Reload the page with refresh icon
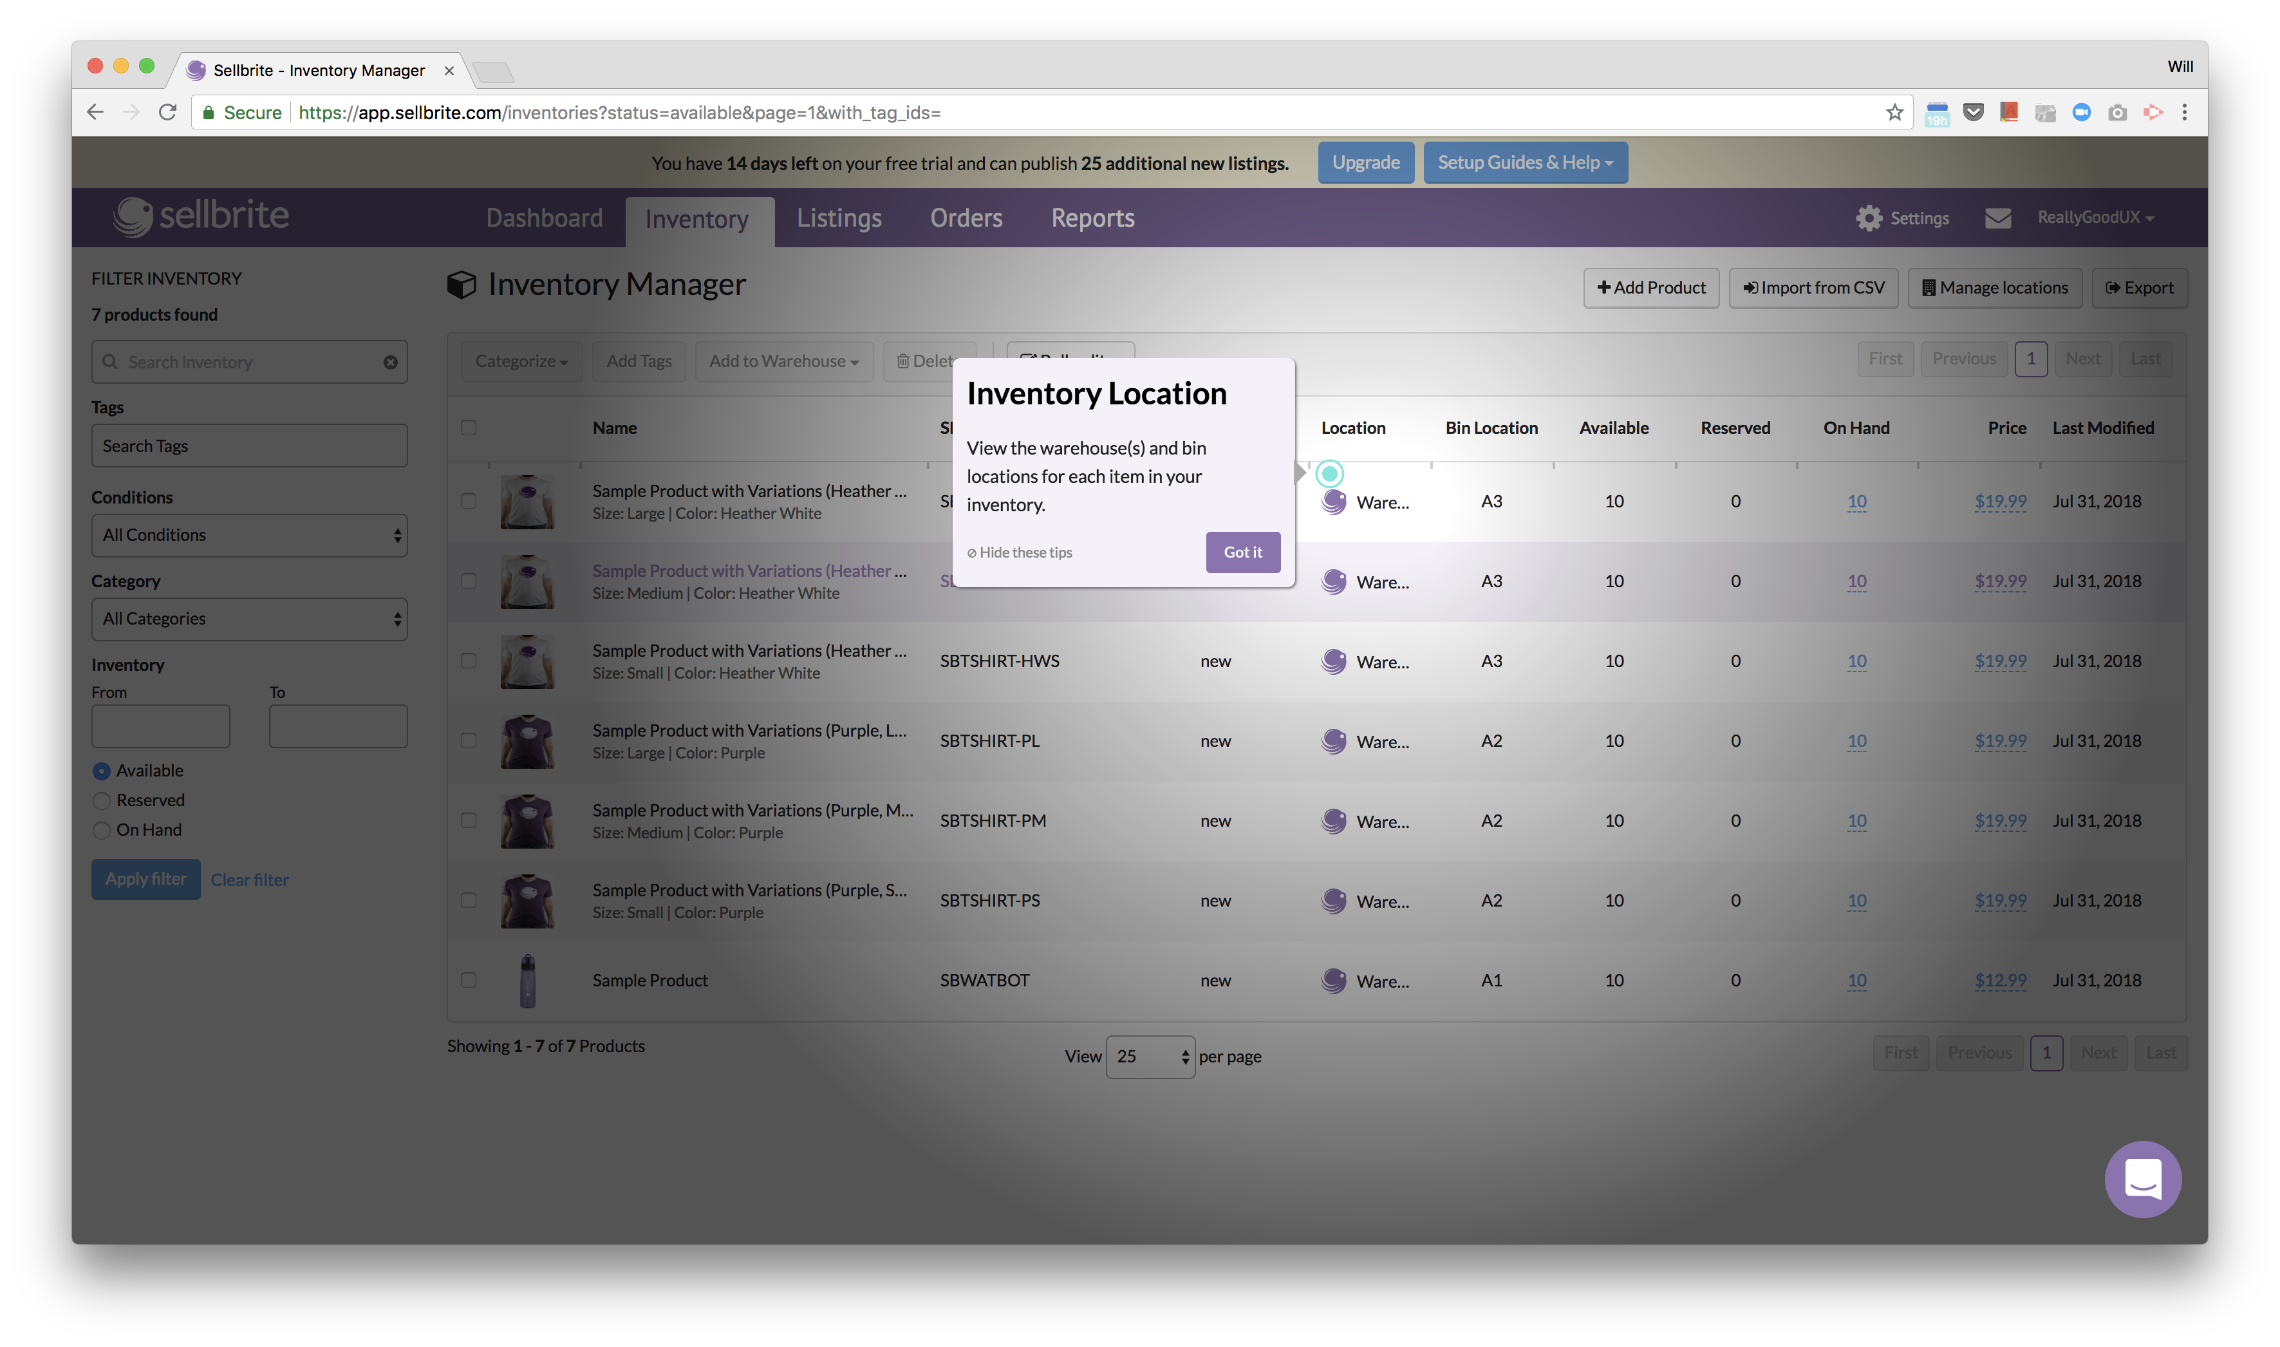 pyautogui.click(x=168, y=111)
